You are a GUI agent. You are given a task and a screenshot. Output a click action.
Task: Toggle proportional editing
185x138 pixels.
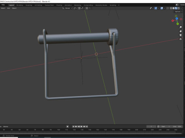click(87, 8)
